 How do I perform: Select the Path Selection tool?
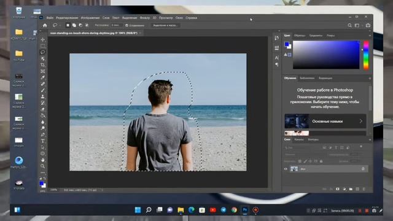(x=43, y=147)
